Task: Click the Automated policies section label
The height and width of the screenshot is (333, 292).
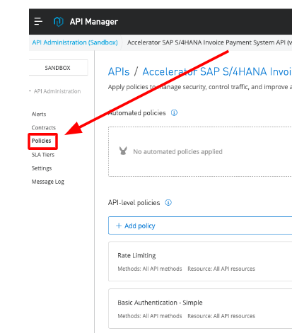Action: [x=137, y=113]
